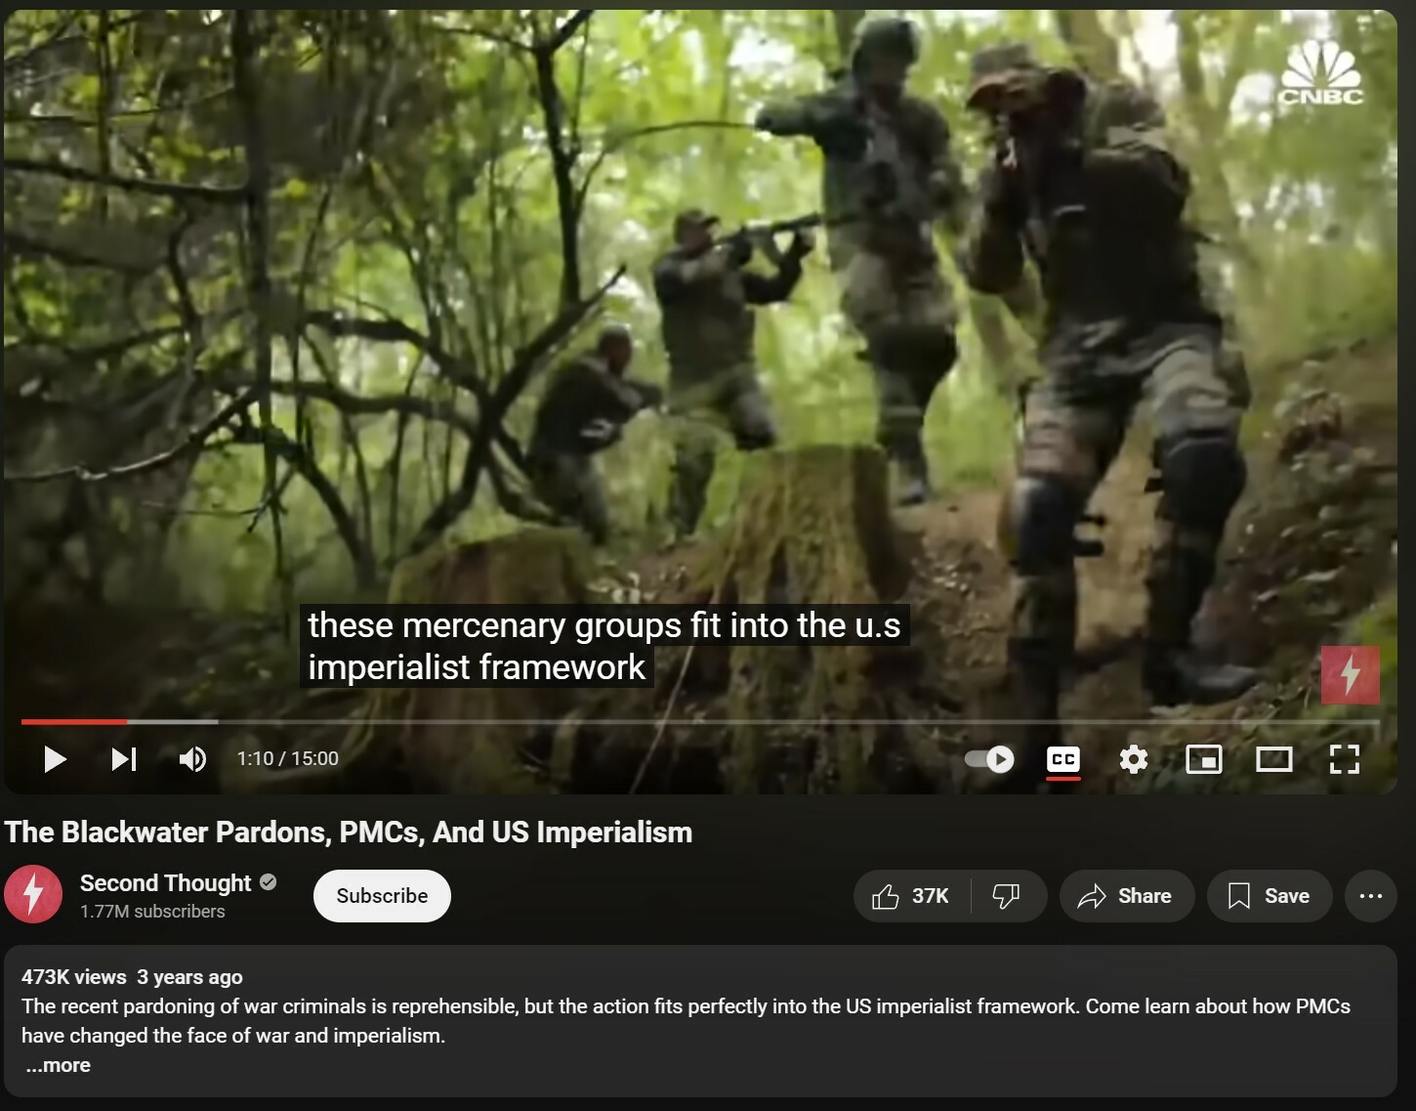Toggle the autoplay switch
Image resolution: width=1416 pixels, height=1111 pixels.
click(x=989, y=759)
